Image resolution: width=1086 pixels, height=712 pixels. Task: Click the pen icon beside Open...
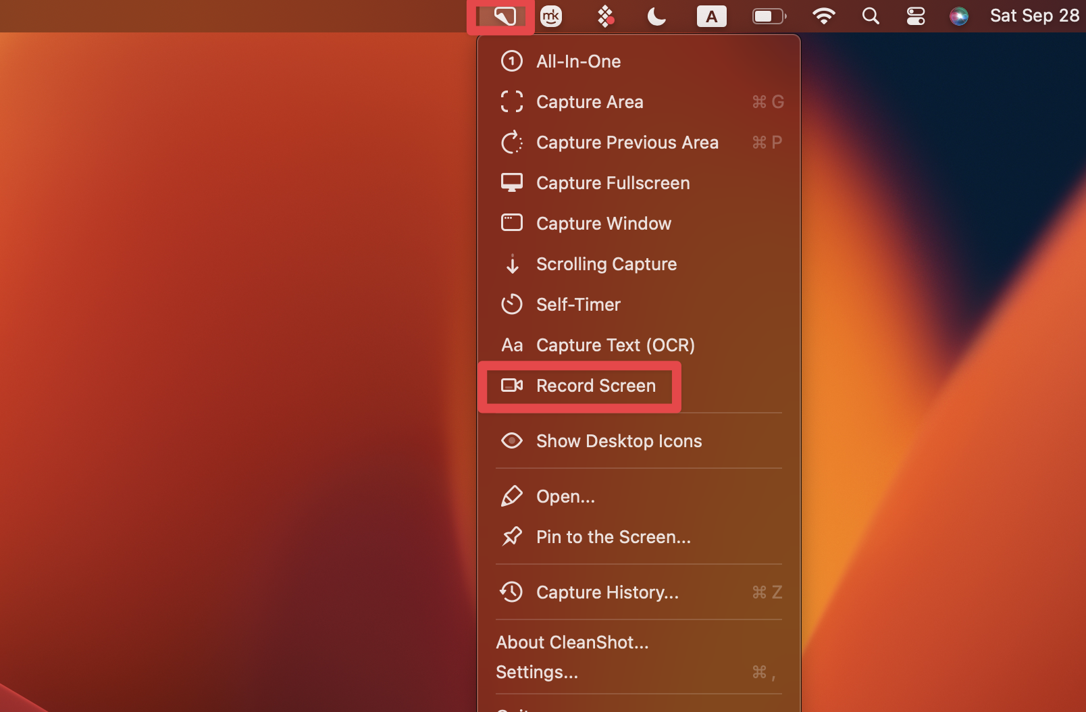pos(513,496)
